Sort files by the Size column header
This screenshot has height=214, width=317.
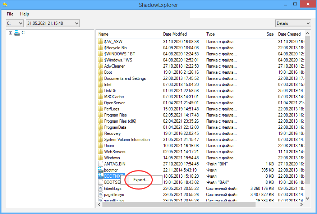click(x=270, y=34)
